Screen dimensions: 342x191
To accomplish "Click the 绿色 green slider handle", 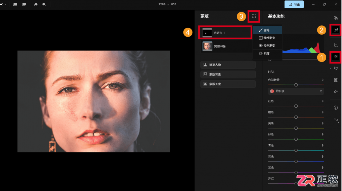I will [296, 139].
